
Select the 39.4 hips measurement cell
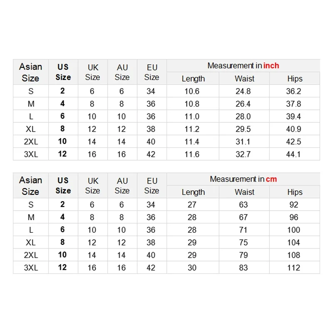(294, 117)
